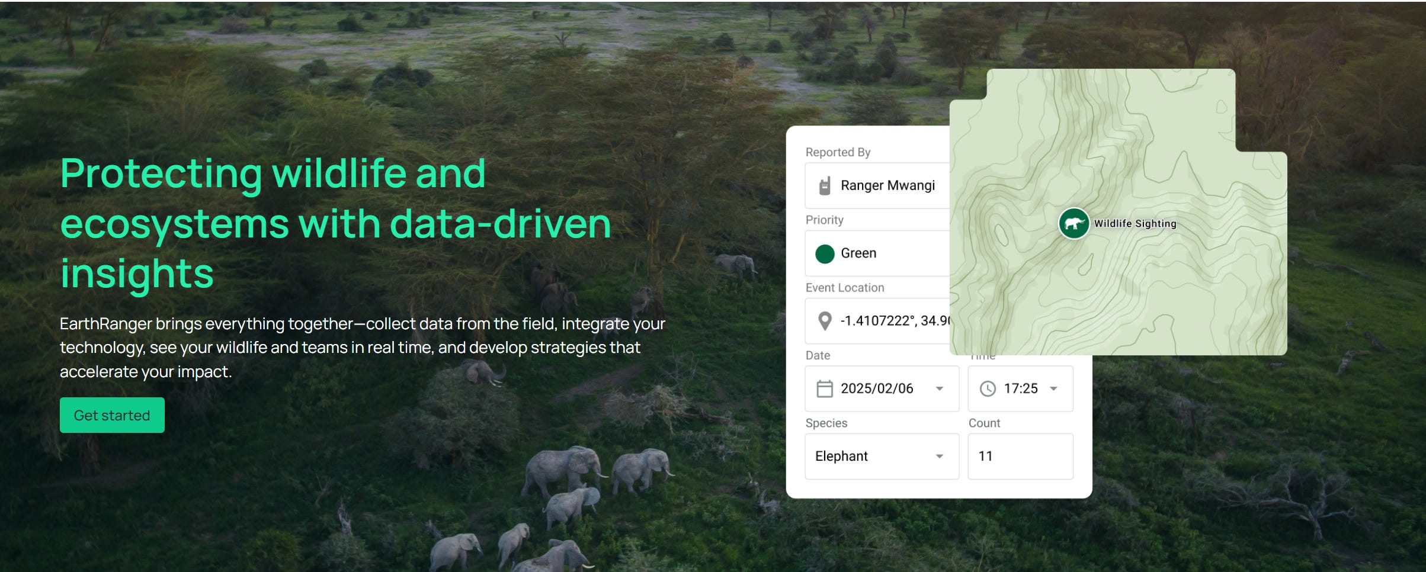Click the Get started button
The width and height of the screenshot is (1426, 572).
[x=112, y=415]
